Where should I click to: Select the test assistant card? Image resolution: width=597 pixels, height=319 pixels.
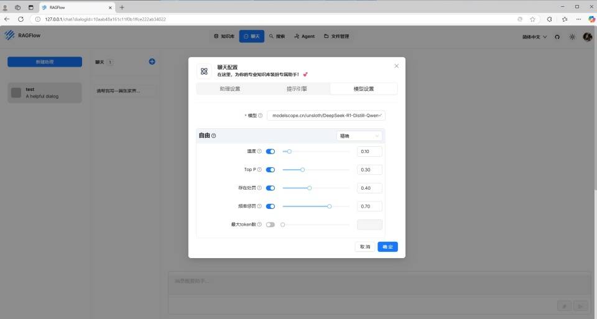(x=45, y=93)
